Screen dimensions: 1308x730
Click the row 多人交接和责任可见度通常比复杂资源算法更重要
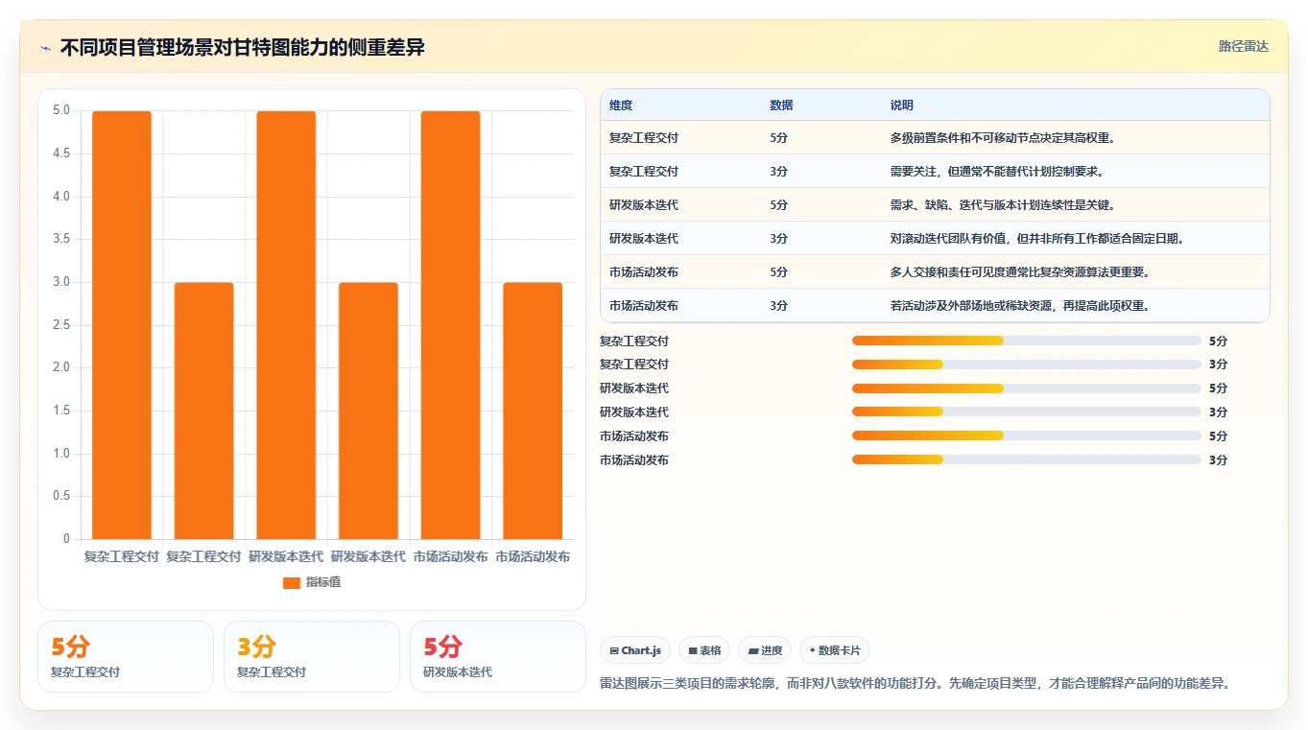[x=935, y=271]
